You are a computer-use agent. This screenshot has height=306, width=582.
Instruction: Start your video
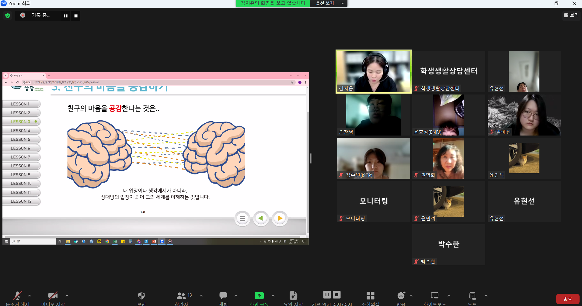pyautogui.click(x=53, y=295)
